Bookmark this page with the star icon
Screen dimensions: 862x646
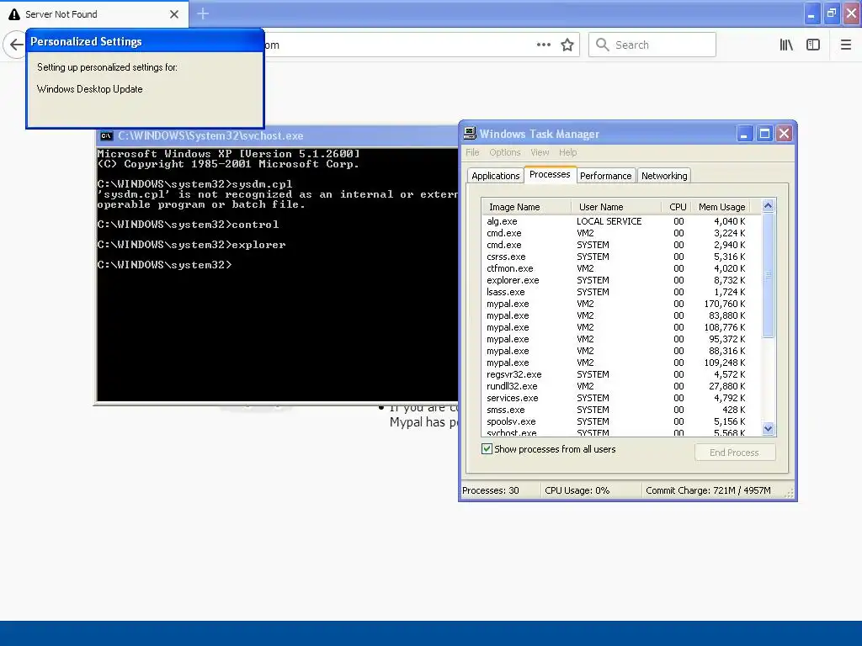[x=567, y=45]
